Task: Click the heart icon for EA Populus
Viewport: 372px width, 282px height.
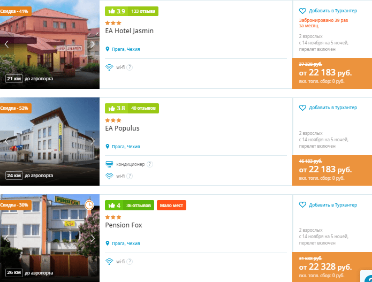Action: coord(302,108)
